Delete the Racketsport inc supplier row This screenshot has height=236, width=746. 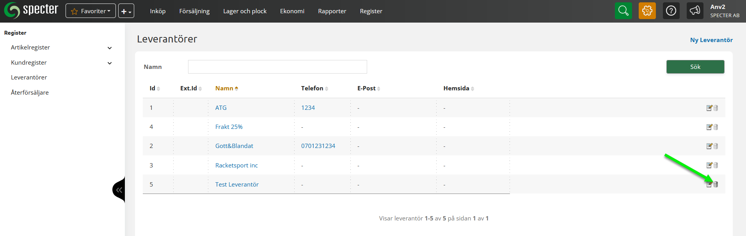point(716,165)
